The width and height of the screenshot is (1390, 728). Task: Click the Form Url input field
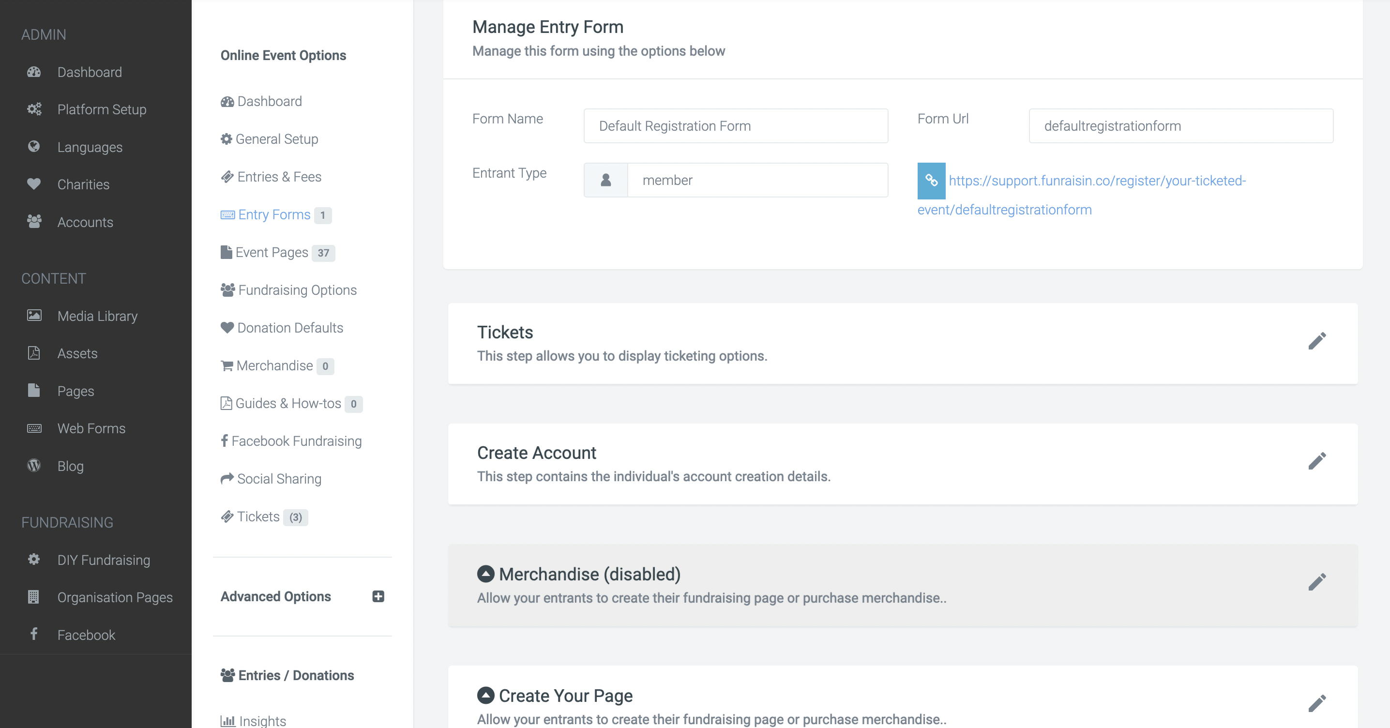click(x=1181, y=126)
